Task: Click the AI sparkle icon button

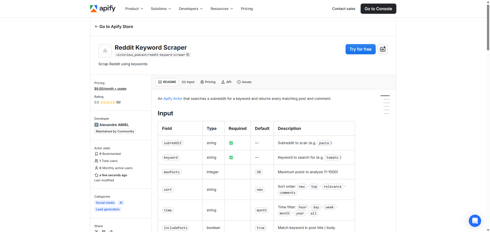Action: 383,49
